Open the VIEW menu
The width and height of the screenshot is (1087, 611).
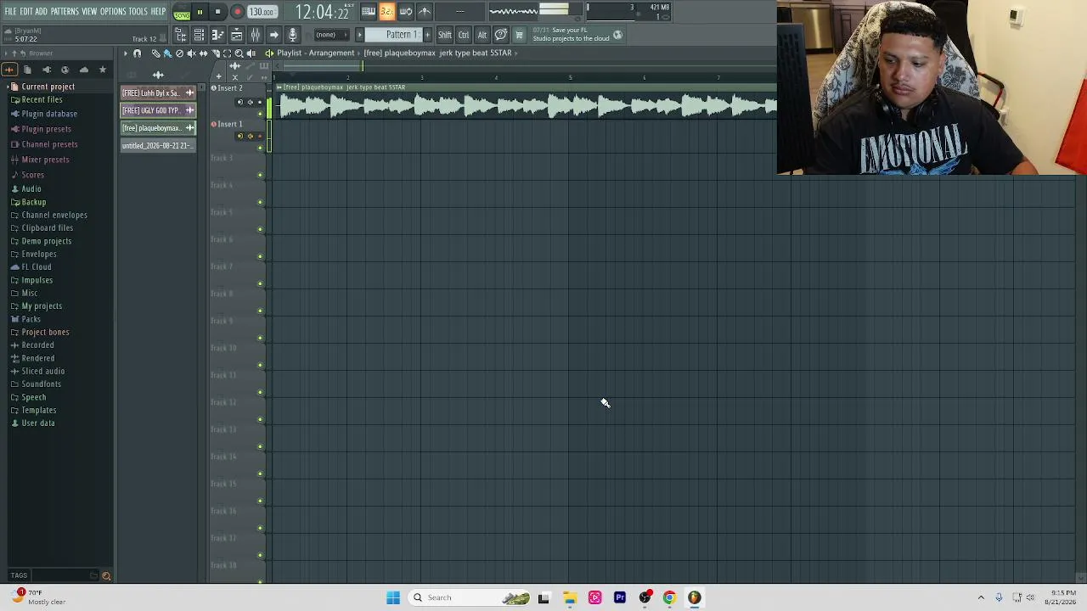89,12
